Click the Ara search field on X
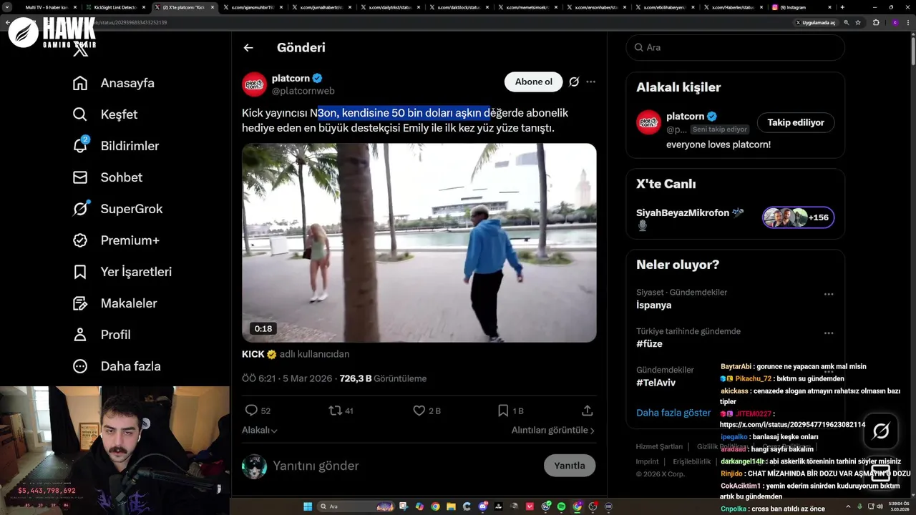Image resolution: width=916 pixels, height=515 pixels. click(735, 47)
